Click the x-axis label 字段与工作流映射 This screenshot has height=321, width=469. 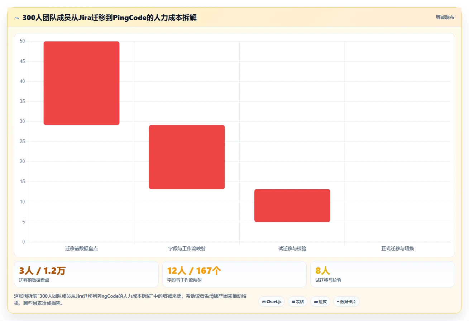pyautogui.click(x=187, y=248)
